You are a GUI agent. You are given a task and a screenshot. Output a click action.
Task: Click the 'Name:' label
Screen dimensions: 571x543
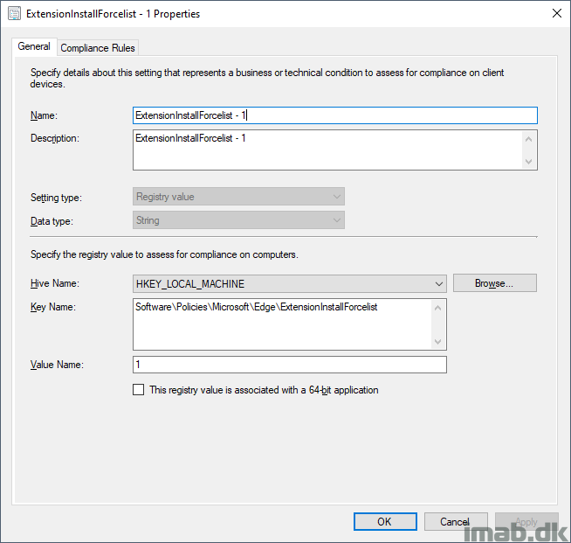tap(44, 115)
